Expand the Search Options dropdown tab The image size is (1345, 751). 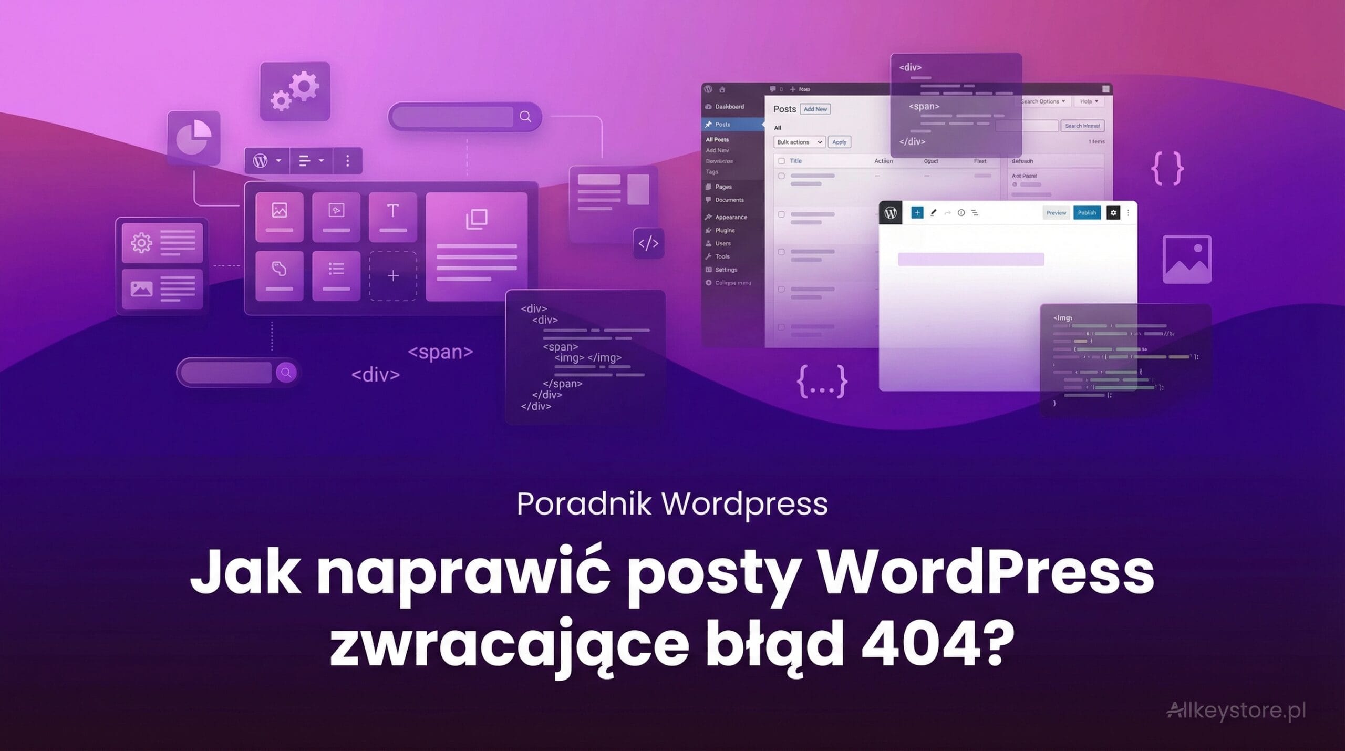coord(1042,101)
